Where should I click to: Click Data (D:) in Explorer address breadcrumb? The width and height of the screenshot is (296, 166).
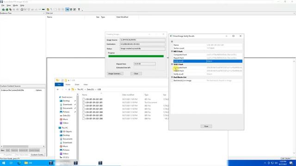click(x=91, y=89)
